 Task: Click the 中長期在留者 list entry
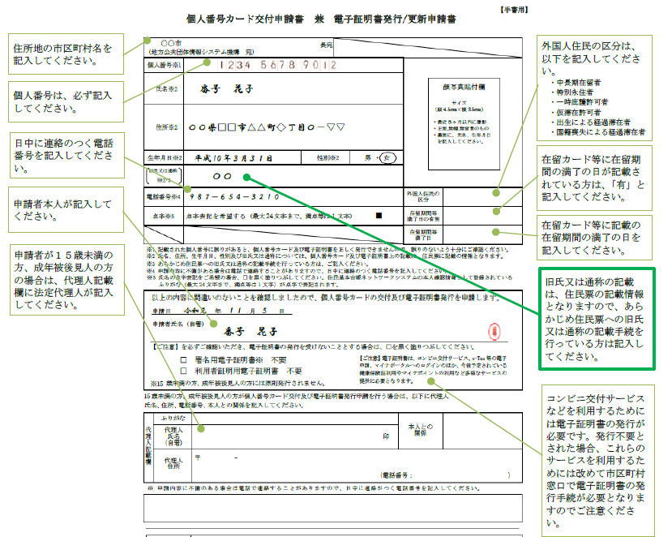click(x=576, y=83)
